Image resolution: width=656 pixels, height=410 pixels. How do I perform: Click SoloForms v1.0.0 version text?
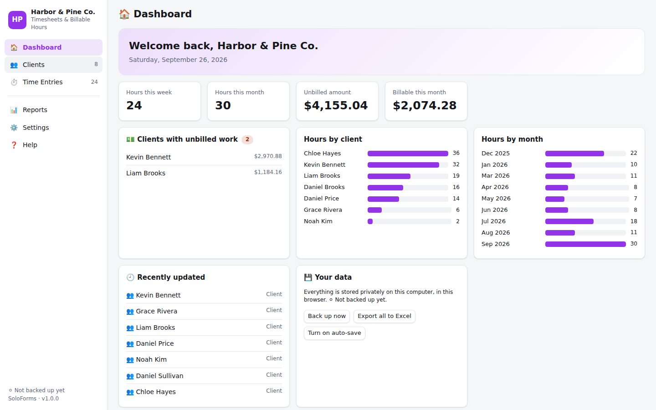[x=33, y=399]
